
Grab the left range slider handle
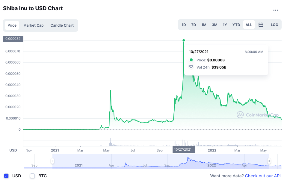pos(52,161)
